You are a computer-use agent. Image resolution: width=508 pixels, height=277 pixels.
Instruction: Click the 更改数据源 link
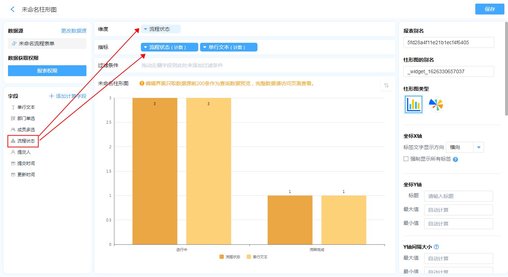click(74, 31)
